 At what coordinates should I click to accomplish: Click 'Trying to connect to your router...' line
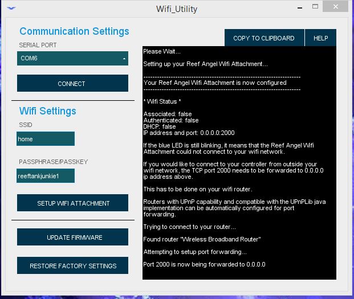(190, 227)
